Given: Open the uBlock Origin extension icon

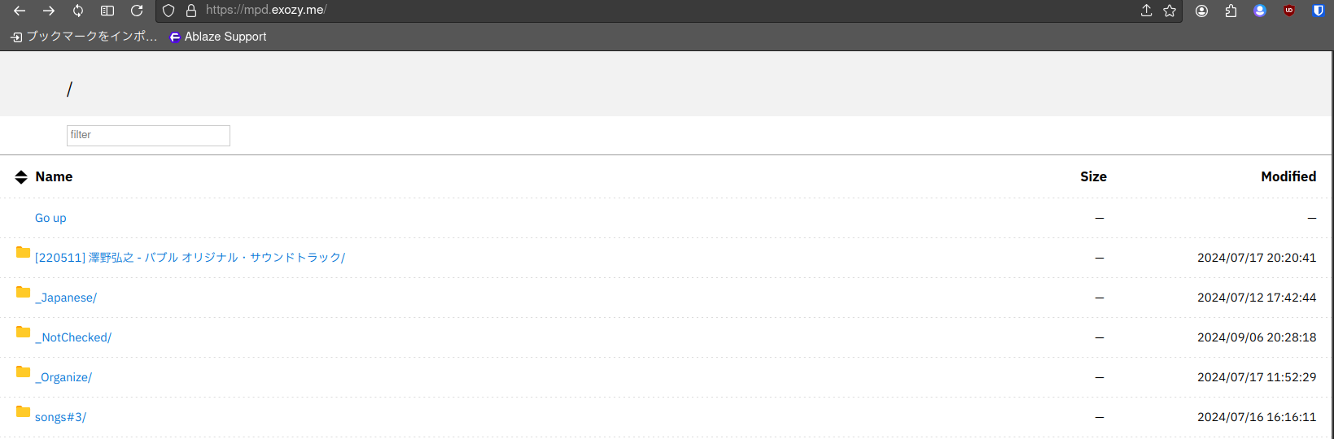Looking at the screenshot, I should (1289, 11).
